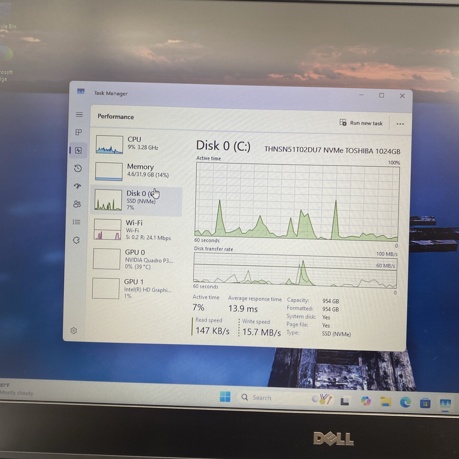Select Wi-Fi performance entry
The image size is (459, 459).
pos(135,229)
